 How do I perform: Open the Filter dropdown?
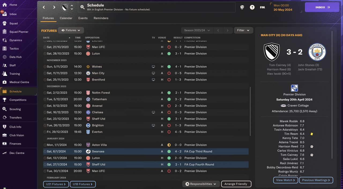coord(243,31)
